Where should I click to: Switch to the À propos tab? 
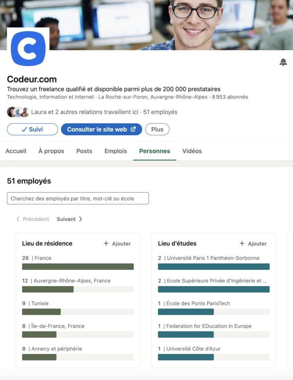pos(51,151)
